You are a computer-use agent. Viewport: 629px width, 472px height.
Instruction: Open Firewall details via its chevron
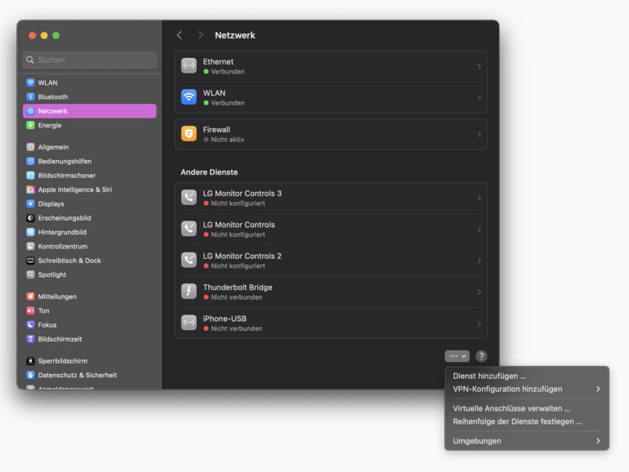(479, 134)
